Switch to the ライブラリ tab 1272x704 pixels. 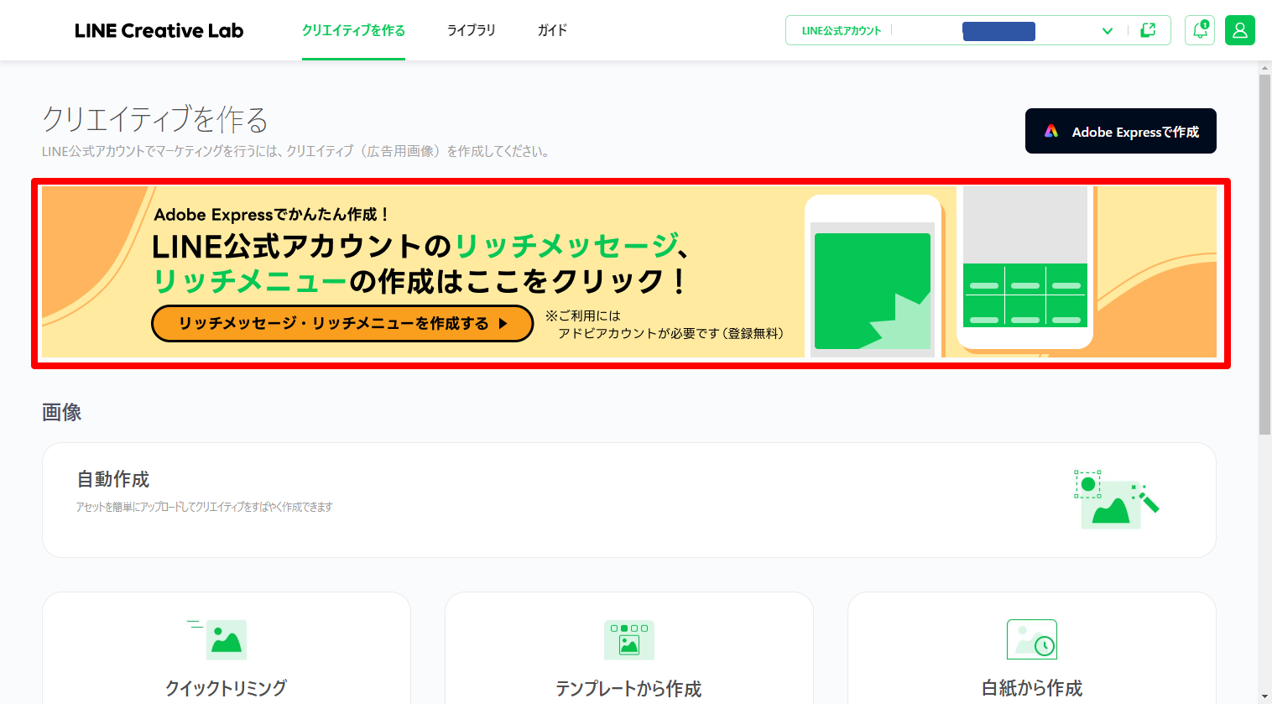tap(471, 29)
